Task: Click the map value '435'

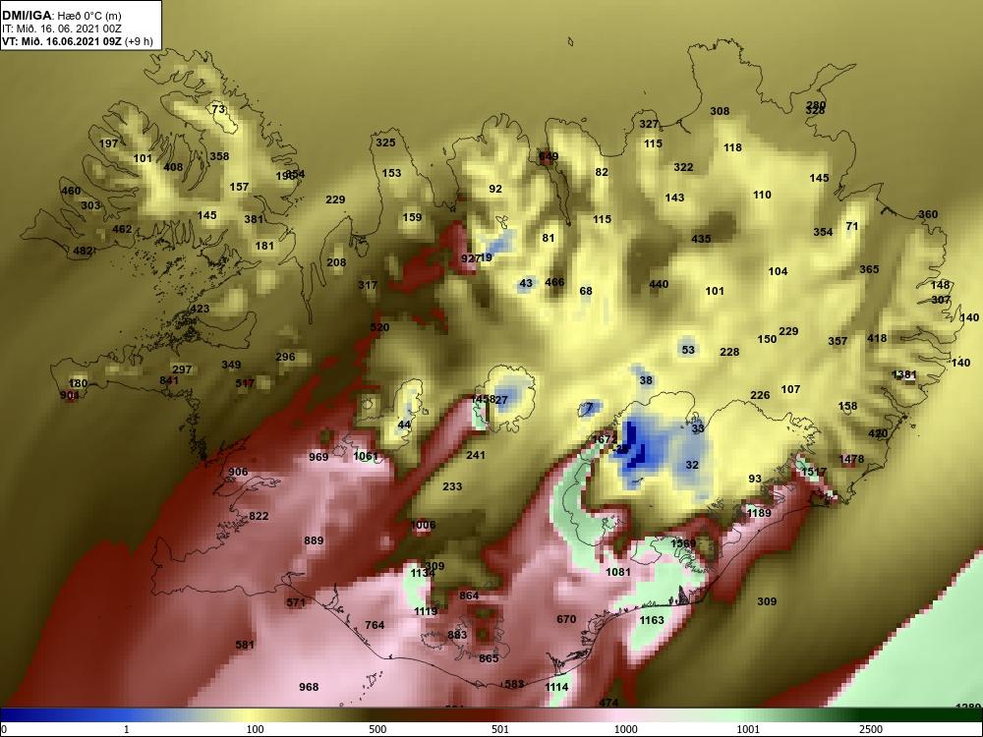Action: coord(701,239)
